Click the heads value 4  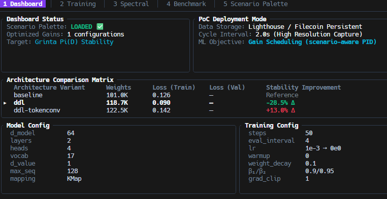point(69,148)
